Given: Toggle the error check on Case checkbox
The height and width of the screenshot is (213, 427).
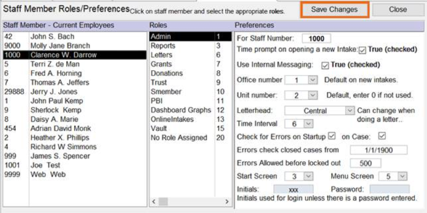Looking at the screenshot, I should coord(382,136).
